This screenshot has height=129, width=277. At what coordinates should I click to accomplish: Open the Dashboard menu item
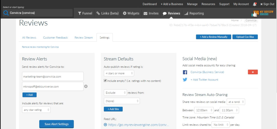coord(150,4)
